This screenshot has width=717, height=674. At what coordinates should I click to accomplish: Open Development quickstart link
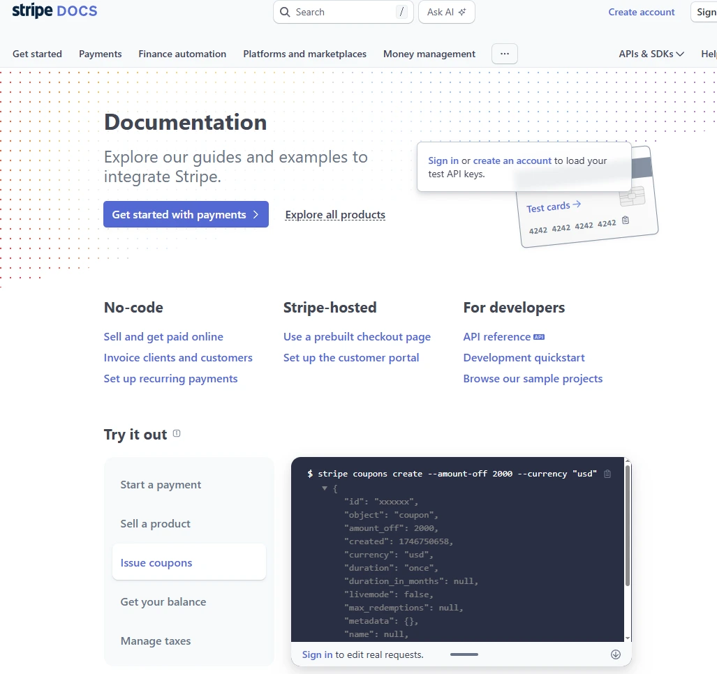524,358
